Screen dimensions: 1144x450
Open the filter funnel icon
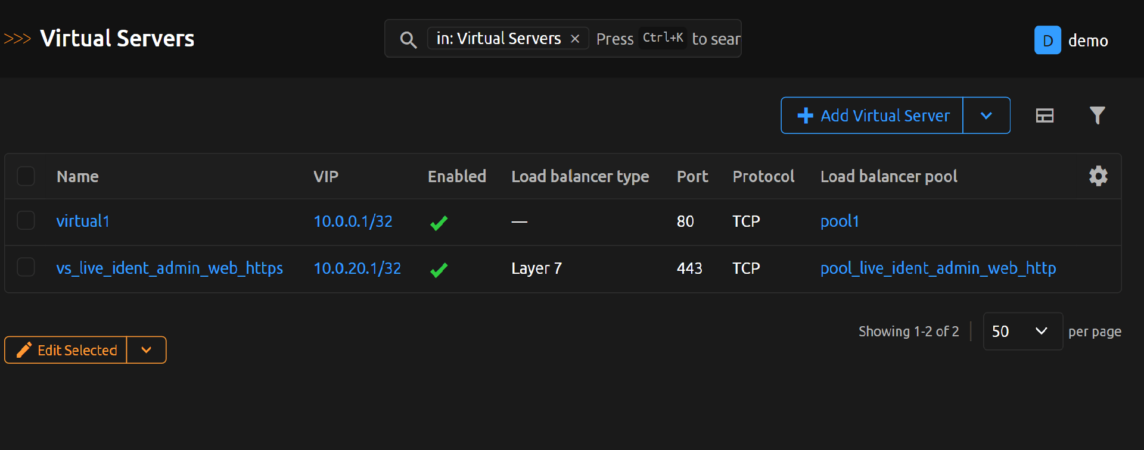(x=1097, y=115)
